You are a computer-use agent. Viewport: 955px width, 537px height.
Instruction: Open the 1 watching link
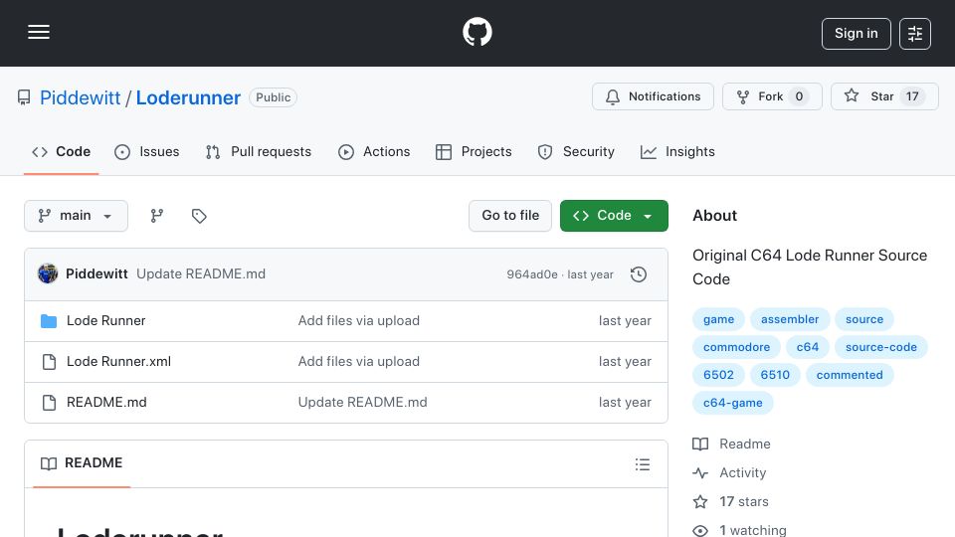739,530
